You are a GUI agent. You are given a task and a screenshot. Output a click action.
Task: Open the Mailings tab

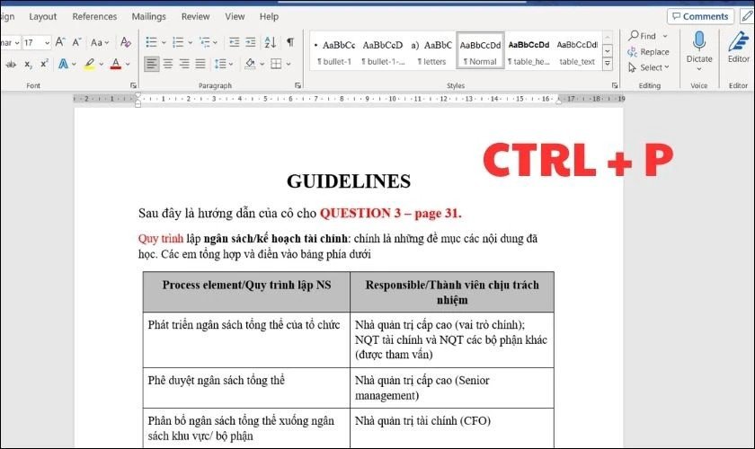pyautogui.click(x=149, y=16)
